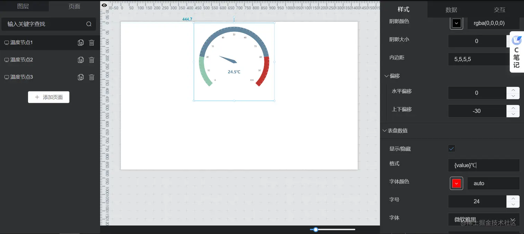Delete the 温度节点3 page
Viewport: 524px width, 234px height.
pyautogui.click(x=91, y=77)
